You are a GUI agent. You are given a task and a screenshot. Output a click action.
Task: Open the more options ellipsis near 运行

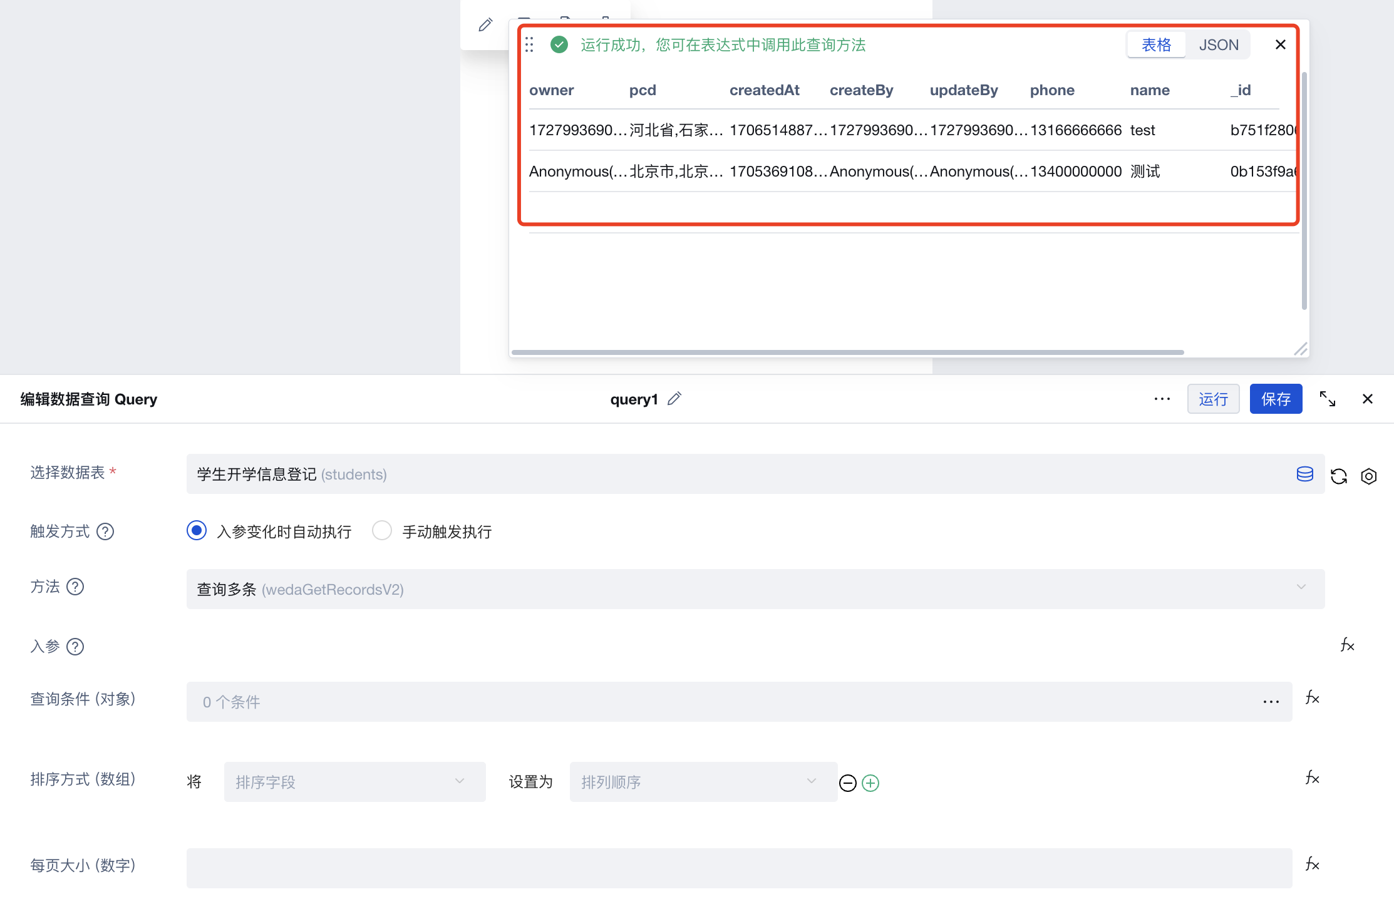coord(1162,399)
